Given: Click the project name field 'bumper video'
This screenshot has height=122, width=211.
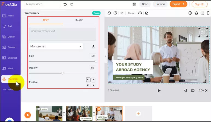Looking at the screenshot, I should (42, 4).
